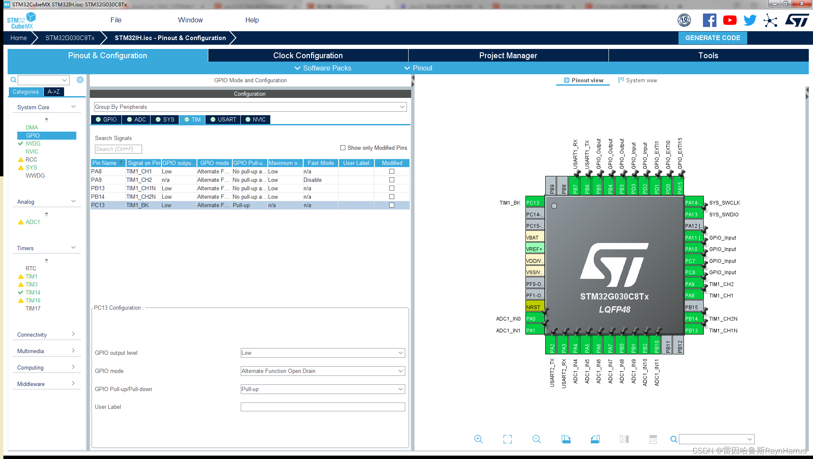Open the Group By Peripherals dropdown

(402, 107)
